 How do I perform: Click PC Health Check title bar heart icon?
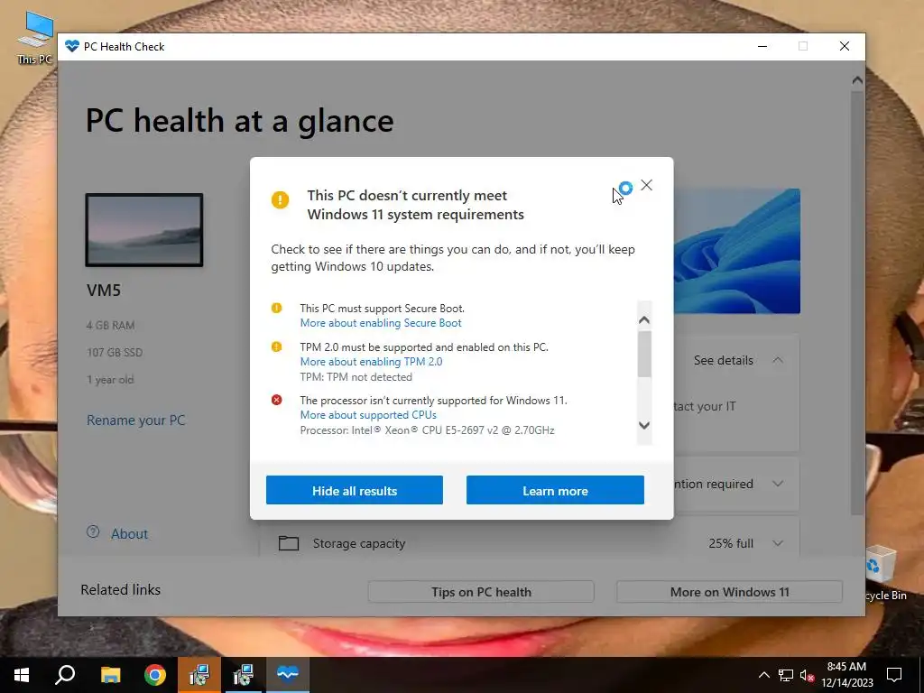(72, 46)
